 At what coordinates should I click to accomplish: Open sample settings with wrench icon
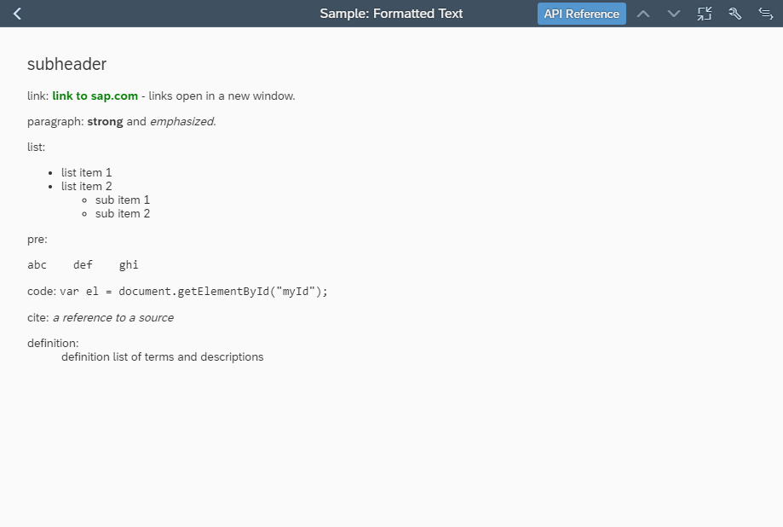pyautogui.click(x=734, y=13)
